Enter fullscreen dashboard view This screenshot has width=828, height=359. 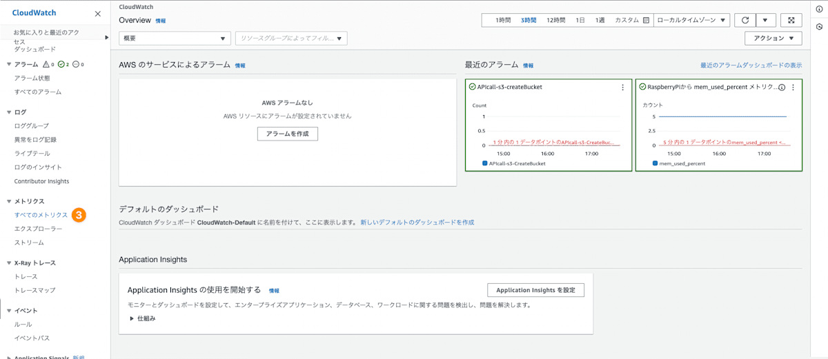click(x=791, y=20)
